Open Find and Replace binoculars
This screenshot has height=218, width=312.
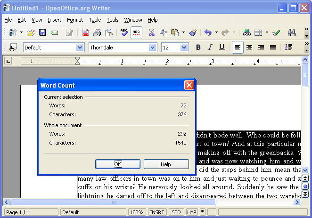click(292, 33)
